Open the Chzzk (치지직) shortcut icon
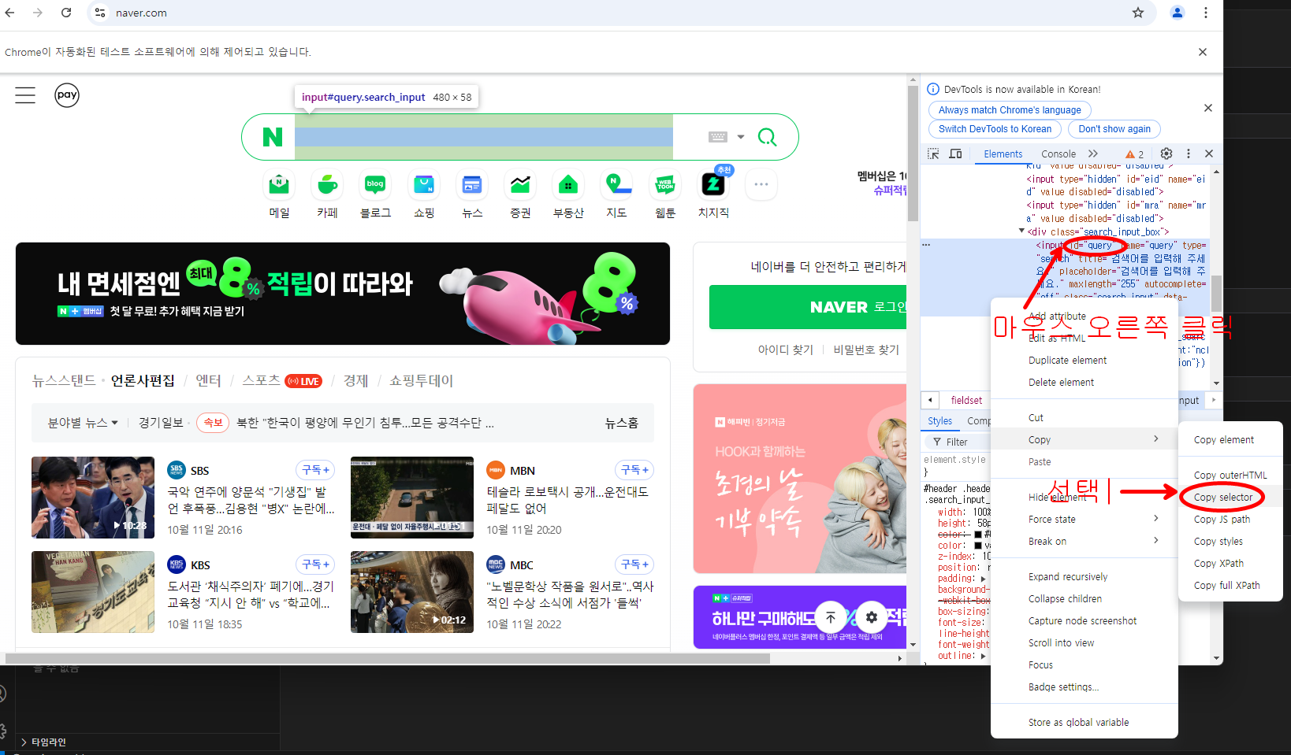The image size is (1291, 755). (x=713, y=185)
